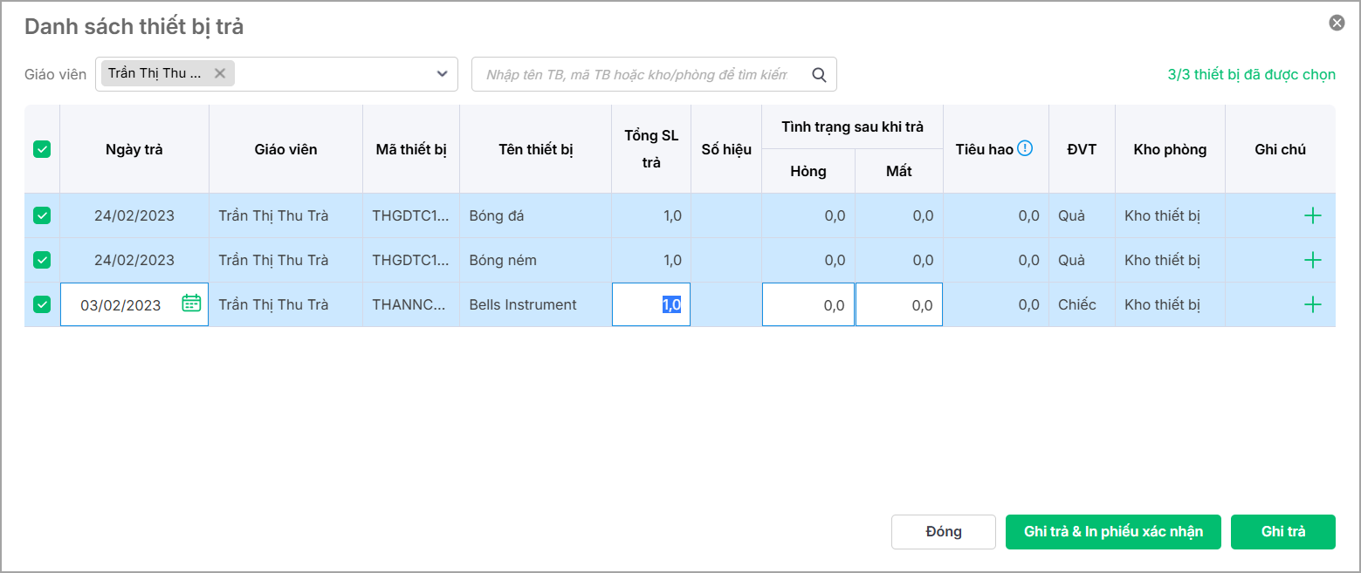Add note for Bóng ném row
The image size is (1361, 573).
[x=1312, y=260]
